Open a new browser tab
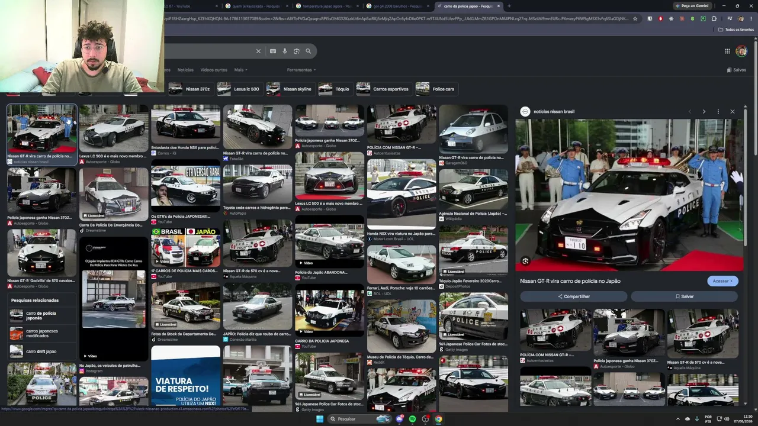Viewport: 758px width, 426px height. coord(509,6)
